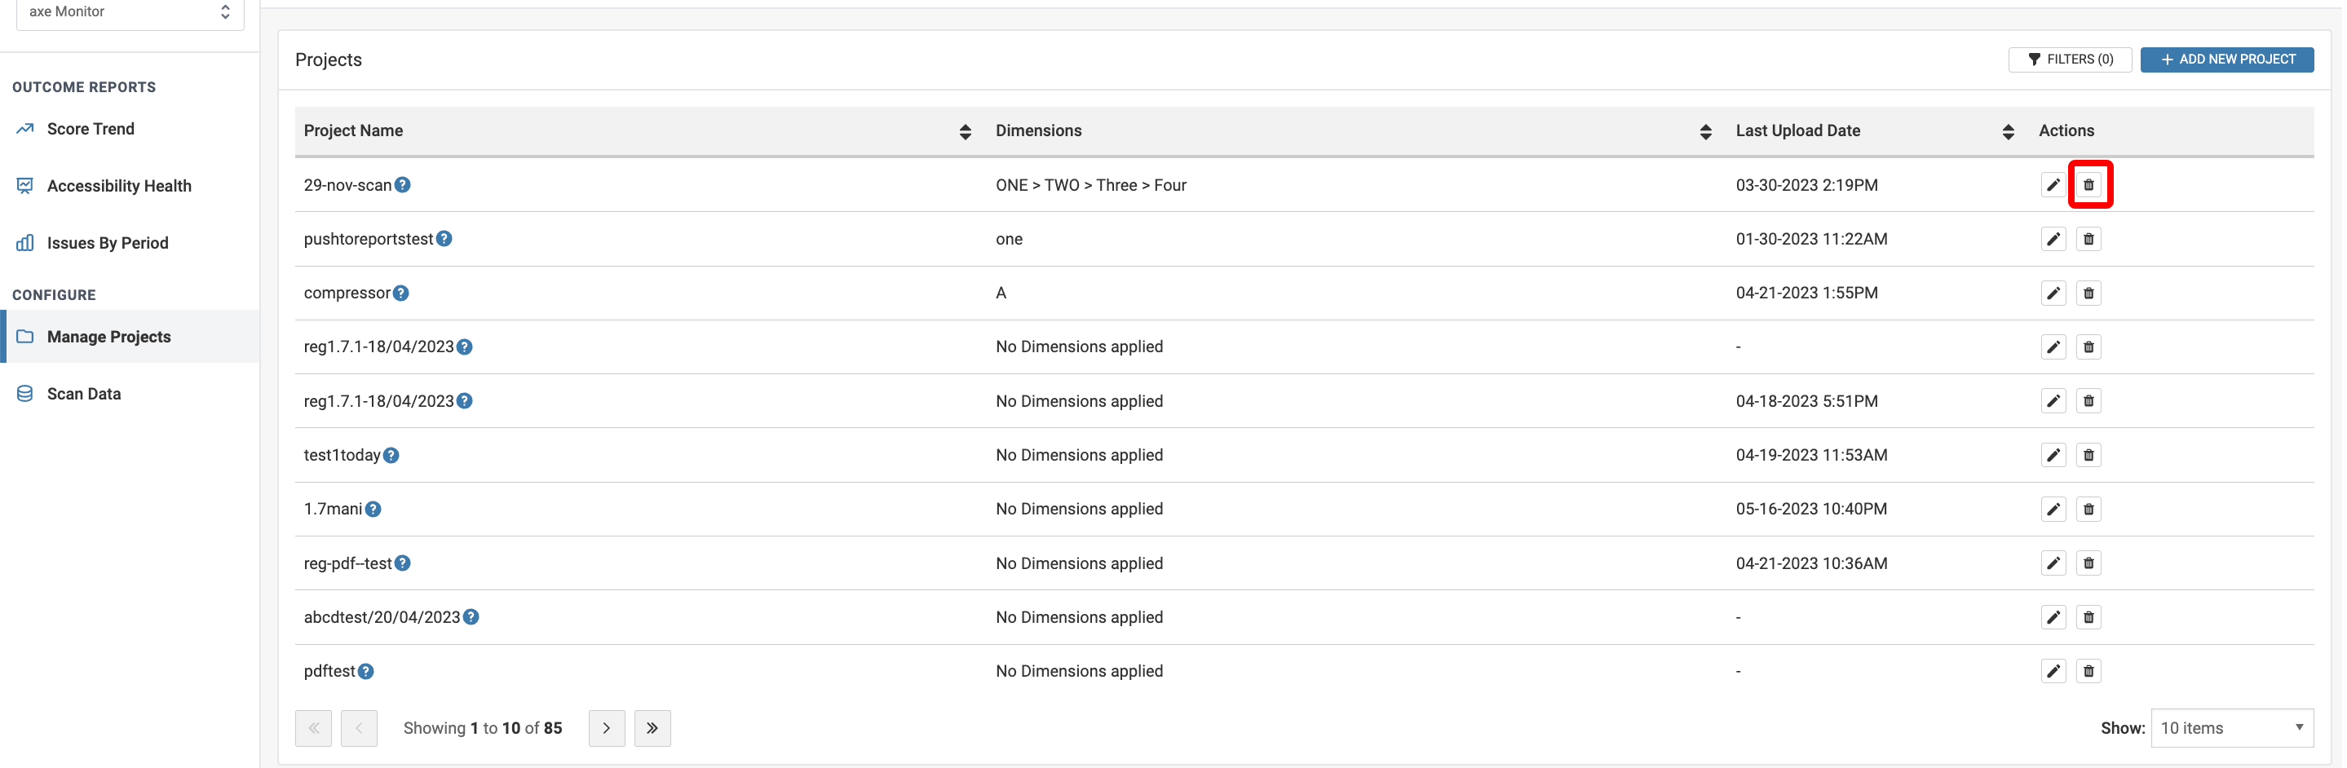This screenshot has height=768, width=2347.
Task: Sort table by Project Name
Action: click(965, 132)
